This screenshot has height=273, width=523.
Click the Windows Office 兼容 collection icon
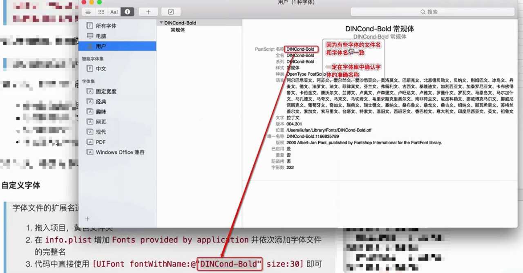(90, 152)
